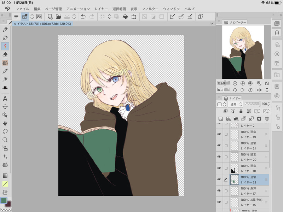Image resolution: width=283 pixels, height=212 pixels.
Task: Check the box beside レイヤー 21
Action: click(226, 146)
